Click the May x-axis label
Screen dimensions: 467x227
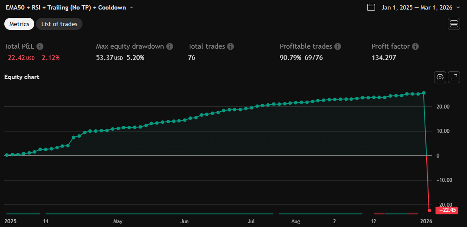coord(118,222)
